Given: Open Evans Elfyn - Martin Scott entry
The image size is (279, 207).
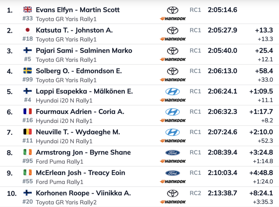Looking at the screenshot, I should [77, 10].
